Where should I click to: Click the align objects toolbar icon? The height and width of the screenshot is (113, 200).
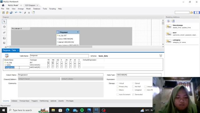(x=29, y=13)
